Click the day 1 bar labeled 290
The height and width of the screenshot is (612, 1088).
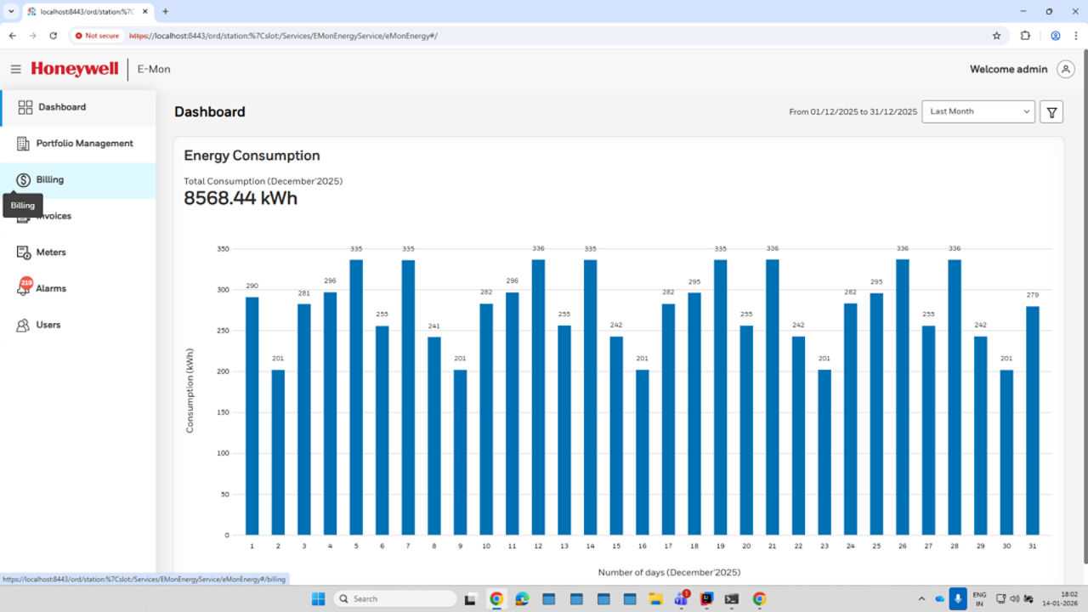click(252, 416)
